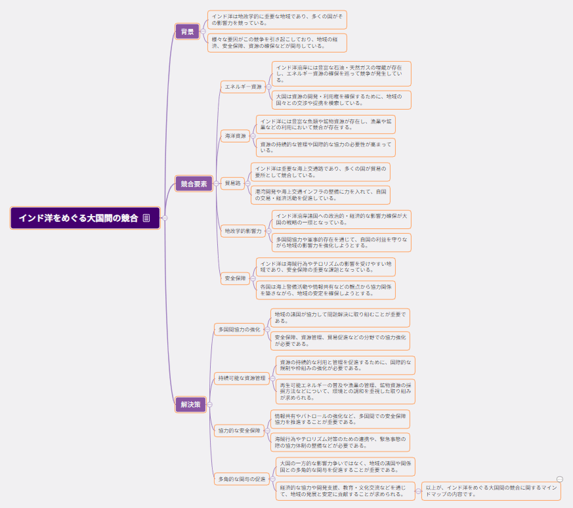Image resolution: width=573 pixels, height=508 pixels.
Task: Collapse the 地政学的影響力 subtopic
Action: click(268, 231)
